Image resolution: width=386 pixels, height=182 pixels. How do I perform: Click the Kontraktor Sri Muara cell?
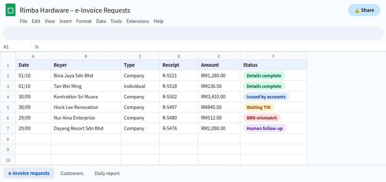[x=86, y=97]
